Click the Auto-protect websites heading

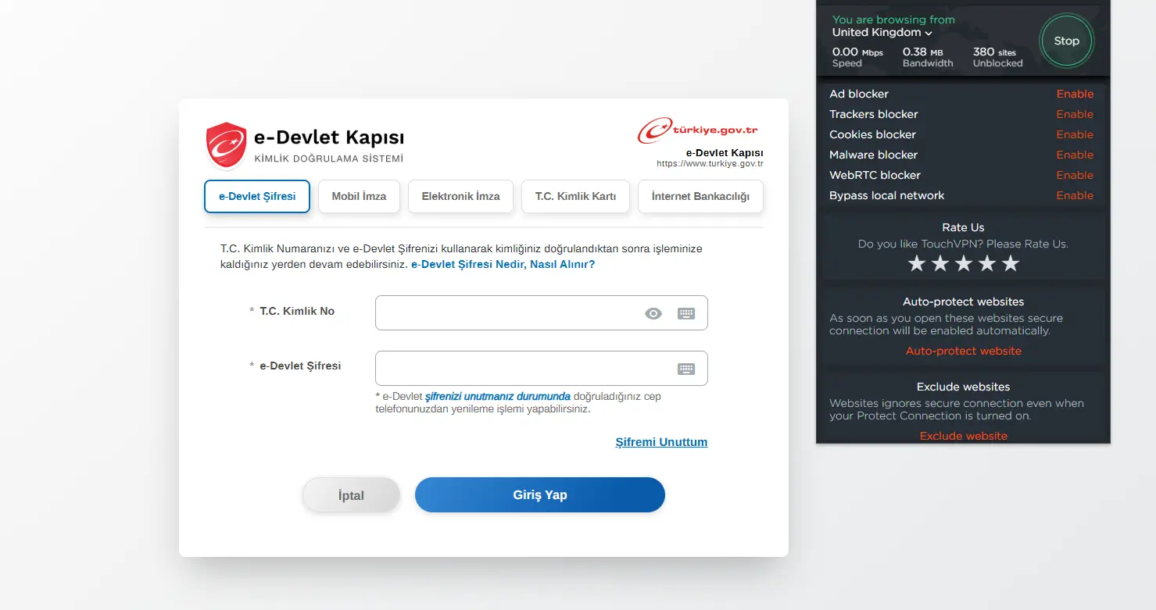(x=963, y=301)
